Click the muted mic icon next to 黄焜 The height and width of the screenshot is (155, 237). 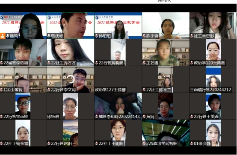(x=144, y=117)
